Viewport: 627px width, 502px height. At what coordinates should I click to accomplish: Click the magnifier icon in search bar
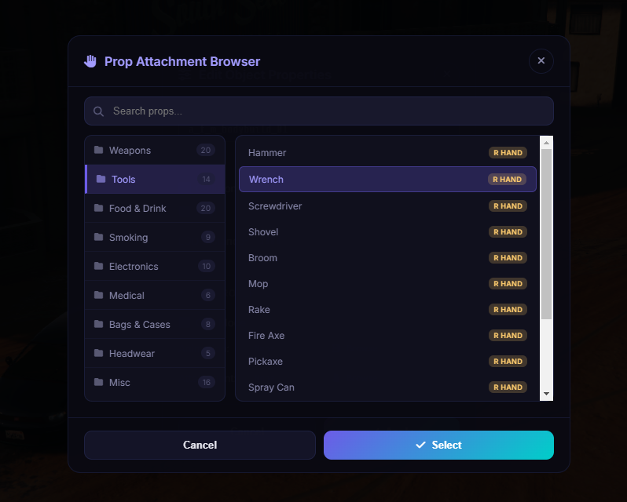pos(98,111)
